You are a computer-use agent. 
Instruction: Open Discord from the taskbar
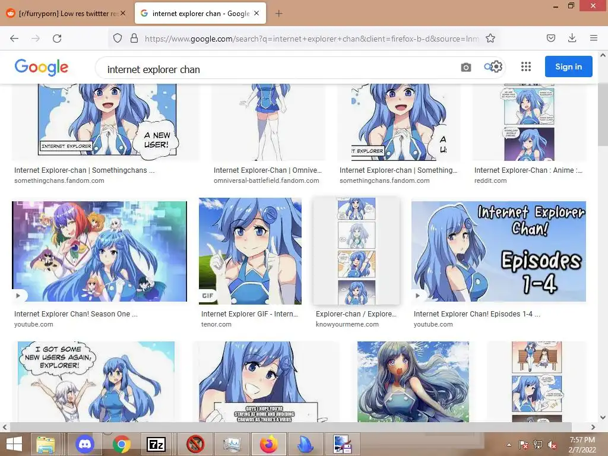click(85, 444)
